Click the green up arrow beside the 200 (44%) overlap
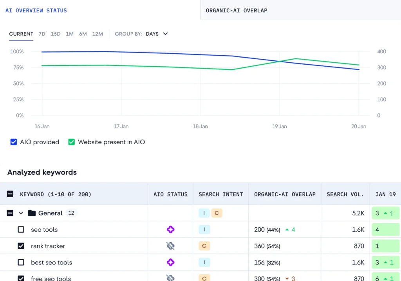 [287, 229]
